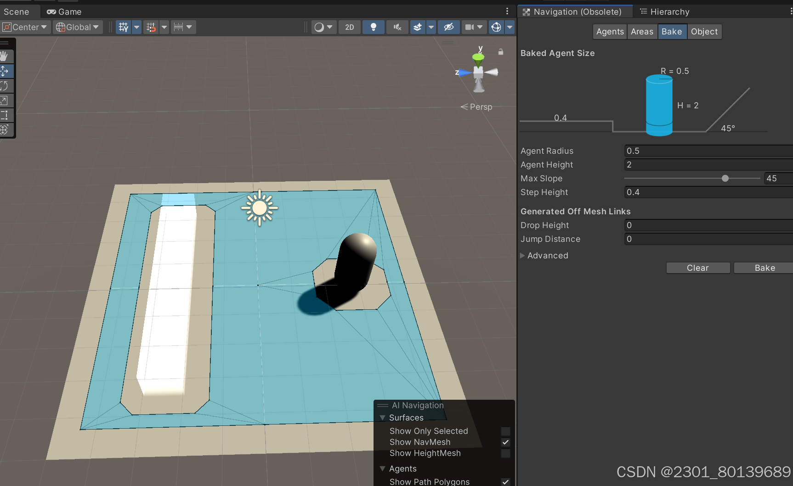Open the Center pivot dropdown
This screenshot has height=486, width=793.
pyautogui.click(x=25, y=27)
